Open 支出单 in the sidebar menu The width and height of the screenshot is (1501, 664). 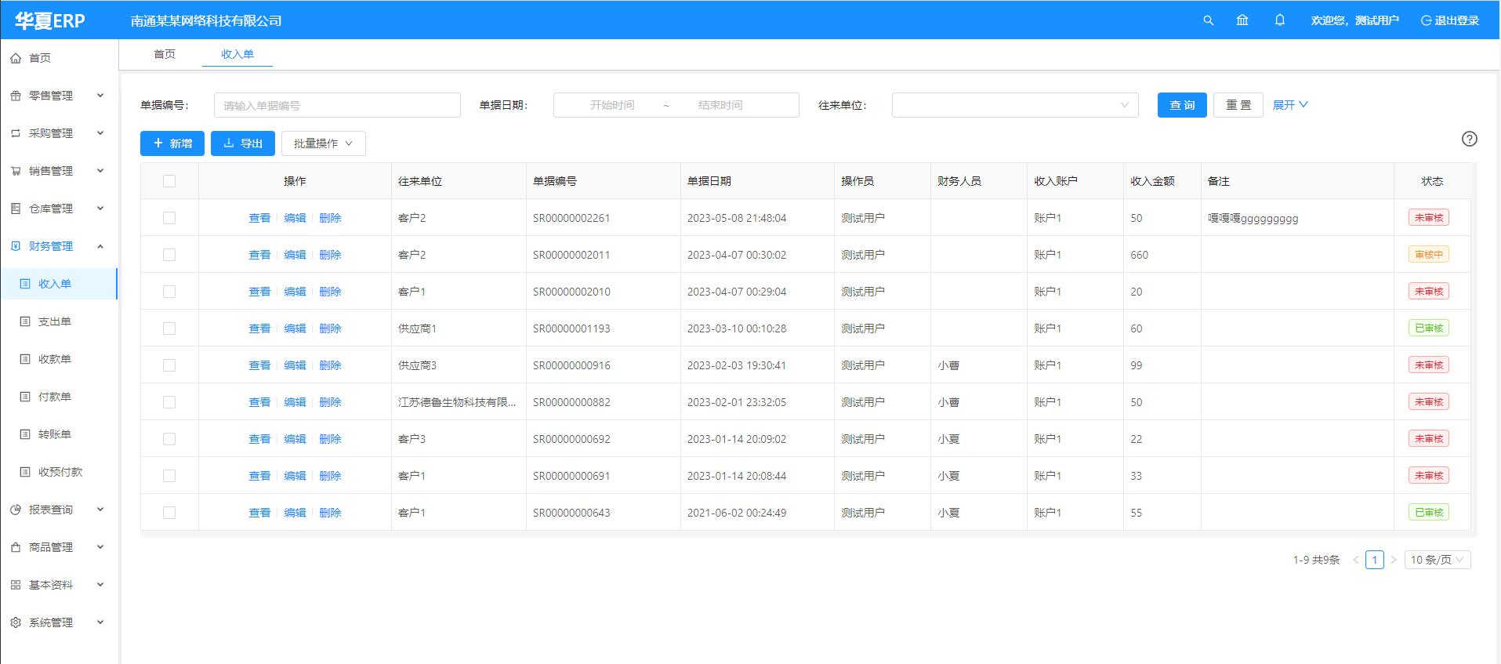pos(55,321)
